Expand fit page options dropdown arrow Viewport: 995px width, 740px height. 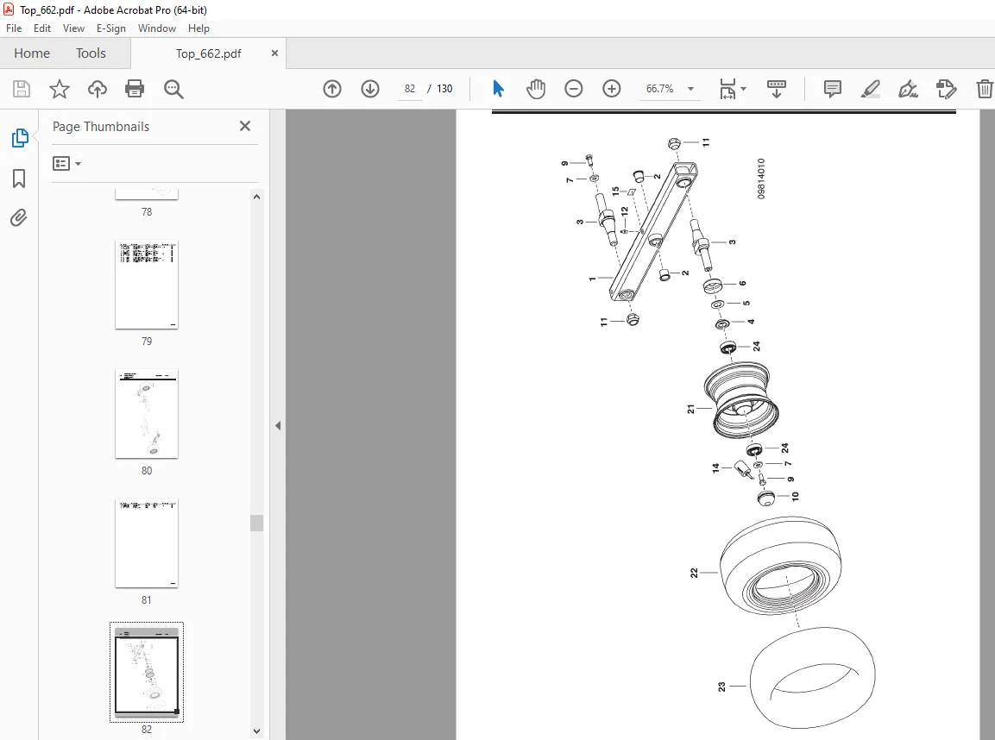[x=743, y=89]
